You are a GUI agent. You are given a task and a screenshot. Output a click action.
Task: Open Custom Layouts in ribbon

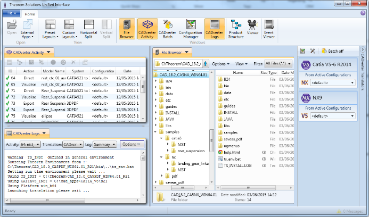click(x=69, y=29)
